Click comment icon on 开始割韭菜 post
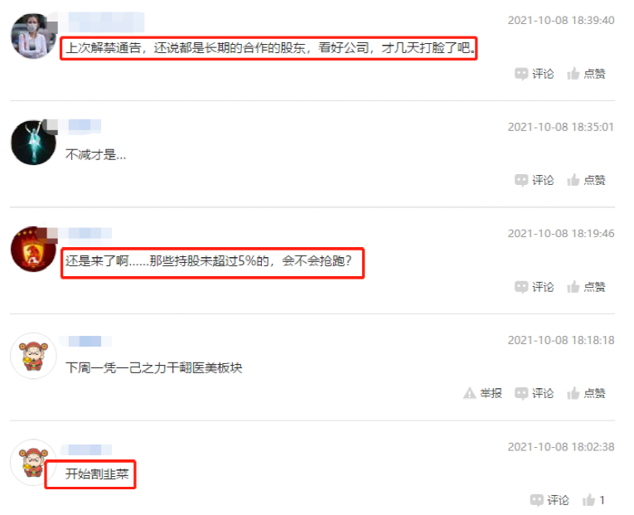Screen dimensions: 634x515 [x=549, y=500]
